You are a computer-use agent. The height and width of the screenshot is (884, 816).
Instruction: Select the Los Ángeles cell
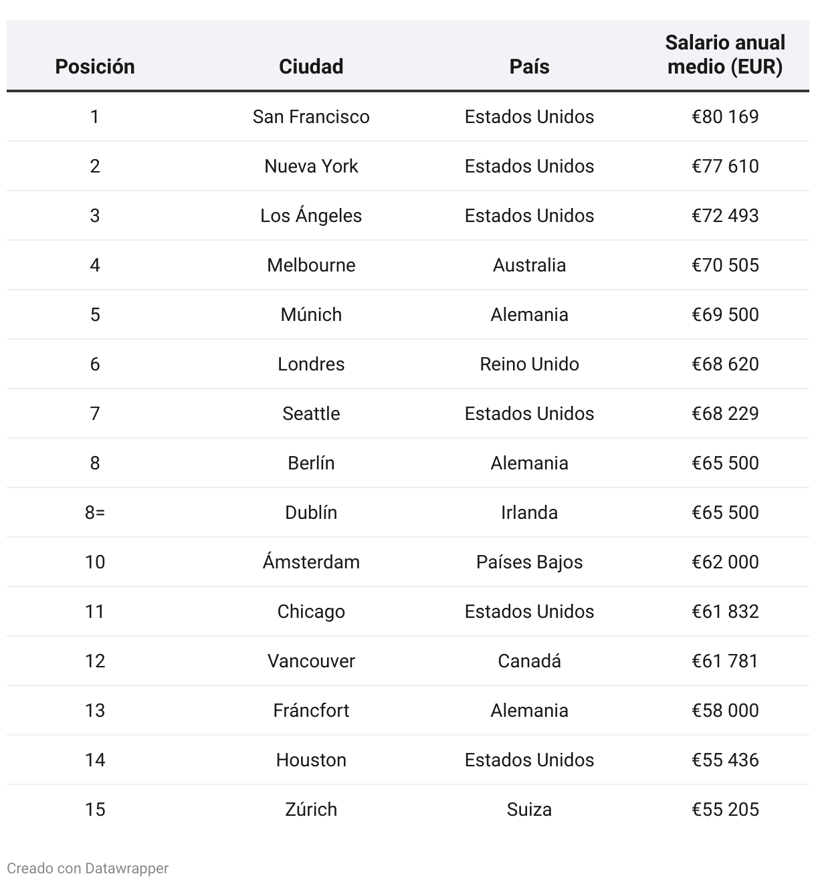pyautogui.click(x=311, y=215)
